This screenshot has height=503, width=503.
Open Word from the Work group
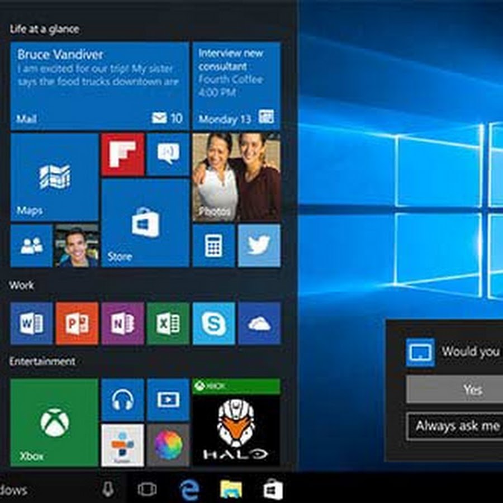click(31, 324)
